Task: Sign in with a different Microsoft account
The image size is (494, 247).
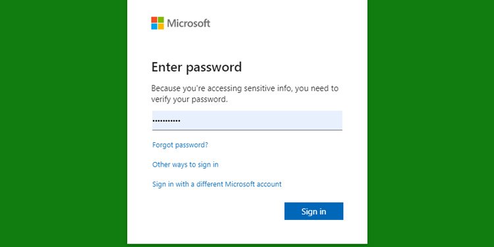Action: (x=217, y=184)
